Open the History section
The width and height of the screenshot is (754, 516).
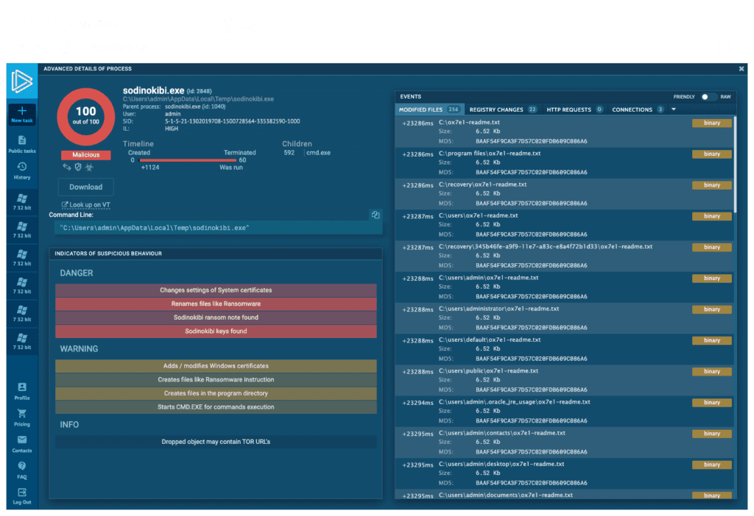click(22, 171)
